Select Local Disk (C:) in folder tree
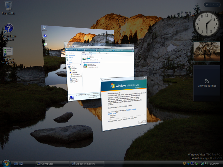The height and width of the screenshot is (167, 223). pos(76,74)
